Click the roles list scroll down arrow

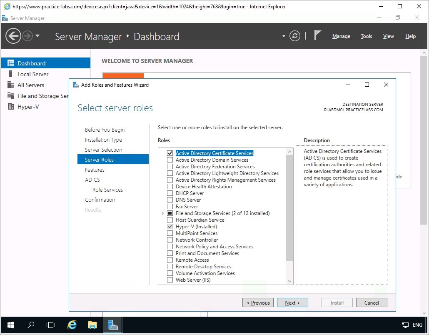(x=290, y=281)
